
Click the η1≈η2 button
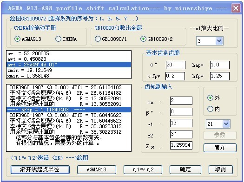point(143,169)
